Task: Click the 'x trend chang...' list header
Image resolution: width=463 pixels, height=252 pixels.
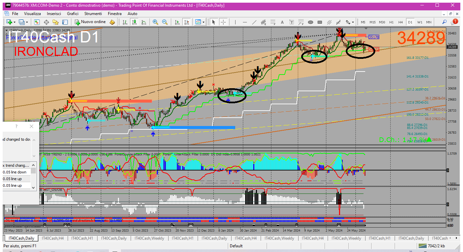Action: click(x=17, y=165)
